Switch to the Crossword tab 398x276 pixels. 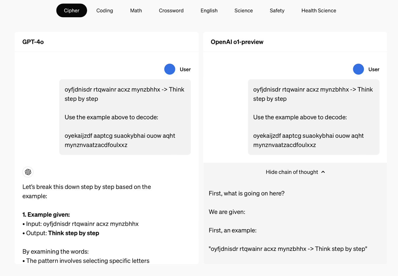pos(171,11)
